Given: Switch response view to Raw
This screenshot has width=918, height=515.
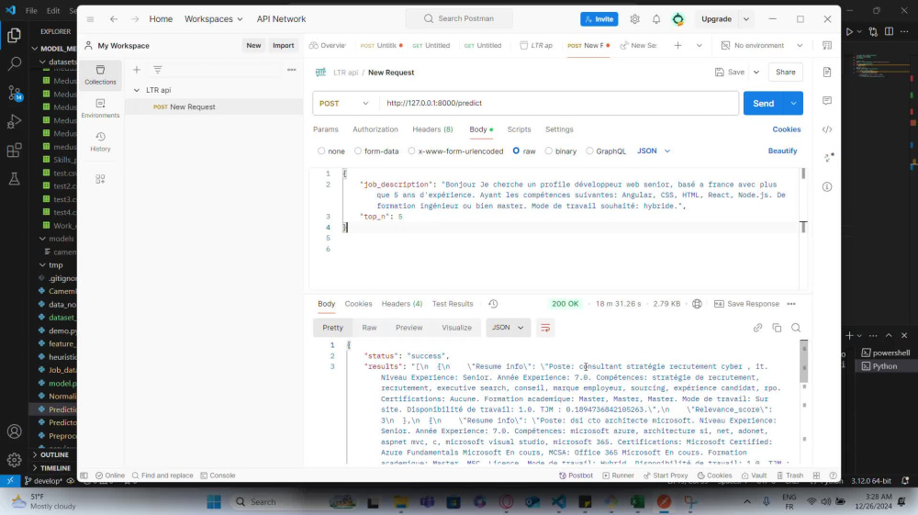Looking at the screenshot, I should [x=369, y=328].
